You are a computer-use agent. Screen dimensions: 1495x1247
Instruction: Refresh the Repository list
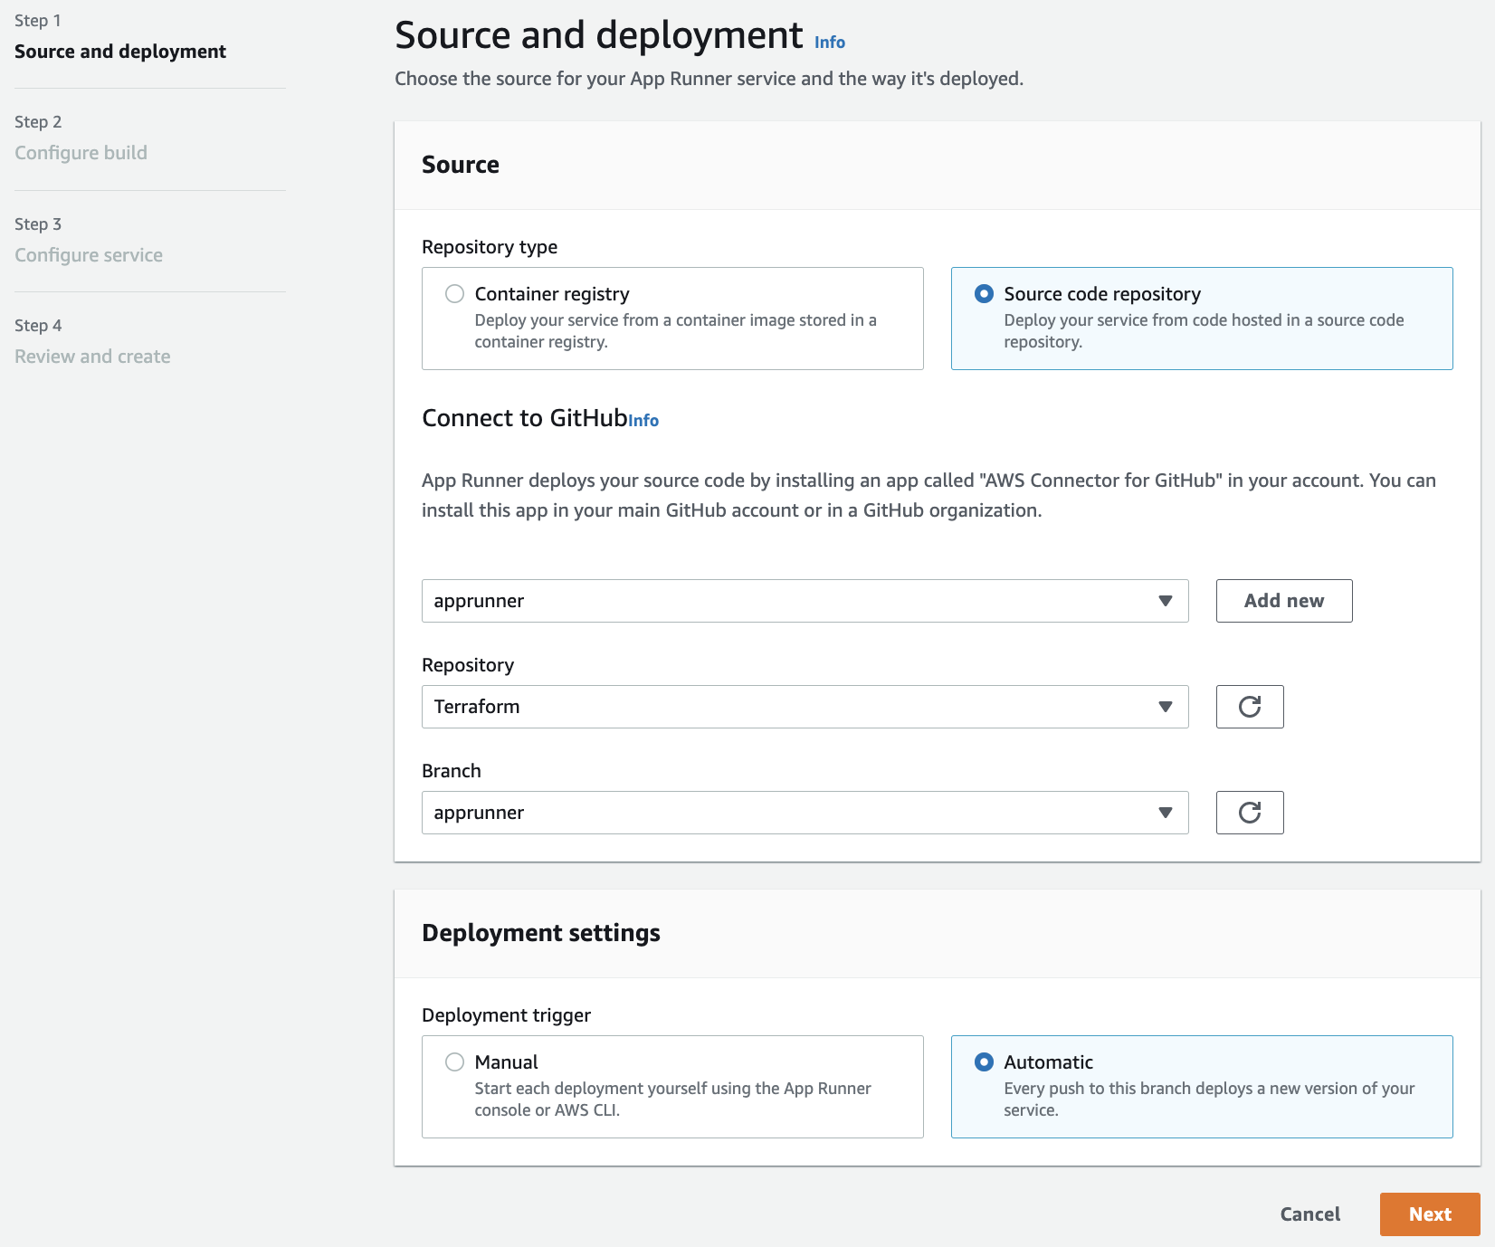[x=1249, y=707]
